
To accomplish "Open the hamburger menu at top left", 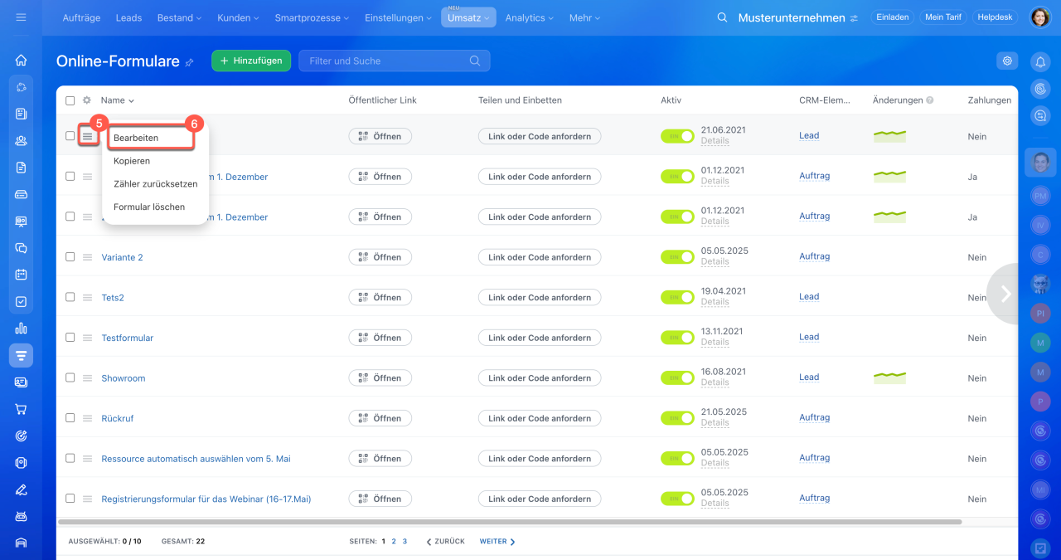I will pos(21,17).
